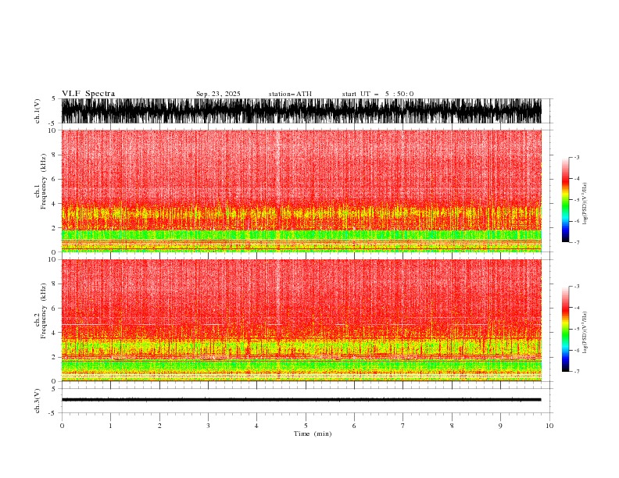Click the "VLF Spectra" title text
Viewport: 619px width, 478px height.
[88, 94]
